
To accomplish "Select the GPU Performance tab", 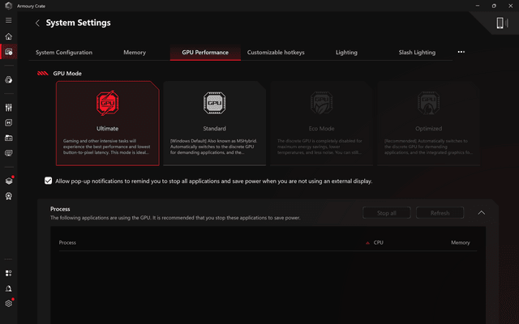I will click(205, 52).
